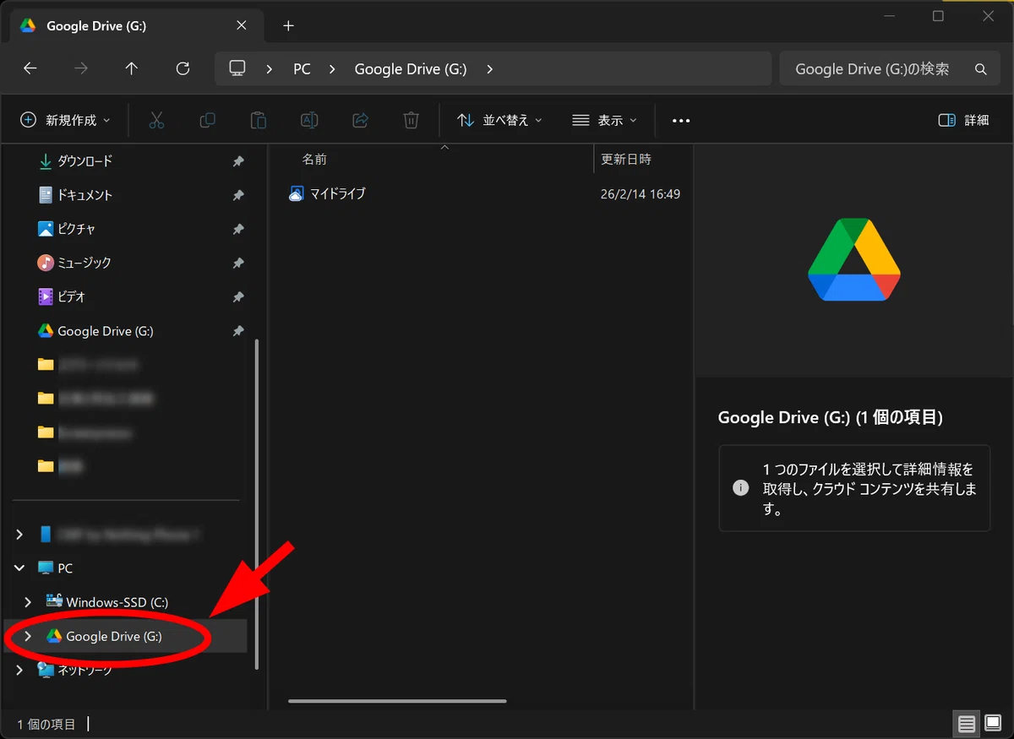Image resolution: width=1014 pixels, height=739 pixels.
Task: Open the 並べ替え sort dropdown
Action: pyautogui.click(x=499, y=120)
